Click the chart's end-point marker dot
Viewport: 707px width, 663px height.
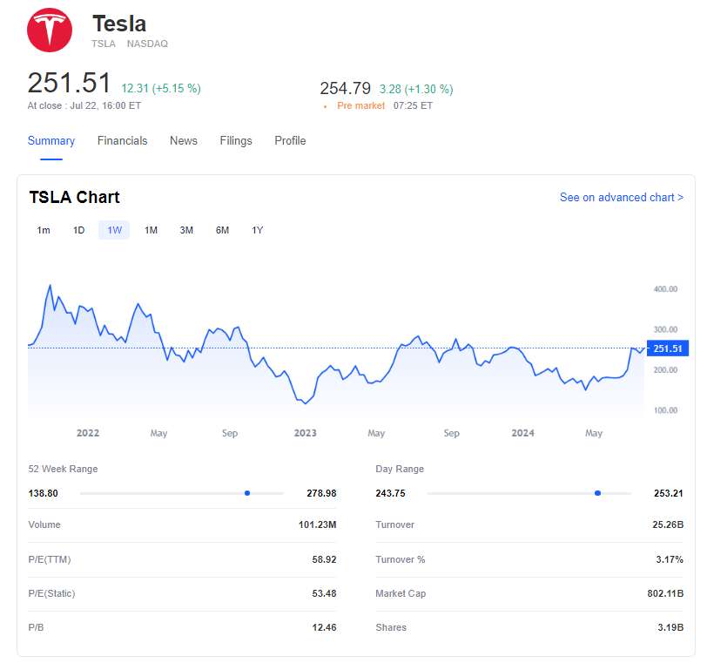click(x=644, y=348)
